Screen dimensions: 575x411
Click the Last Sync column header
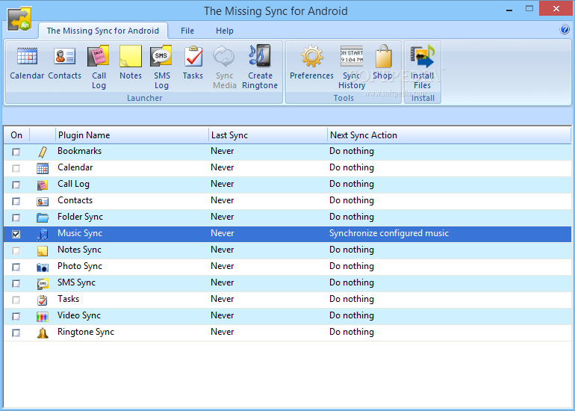coord(229,135)
